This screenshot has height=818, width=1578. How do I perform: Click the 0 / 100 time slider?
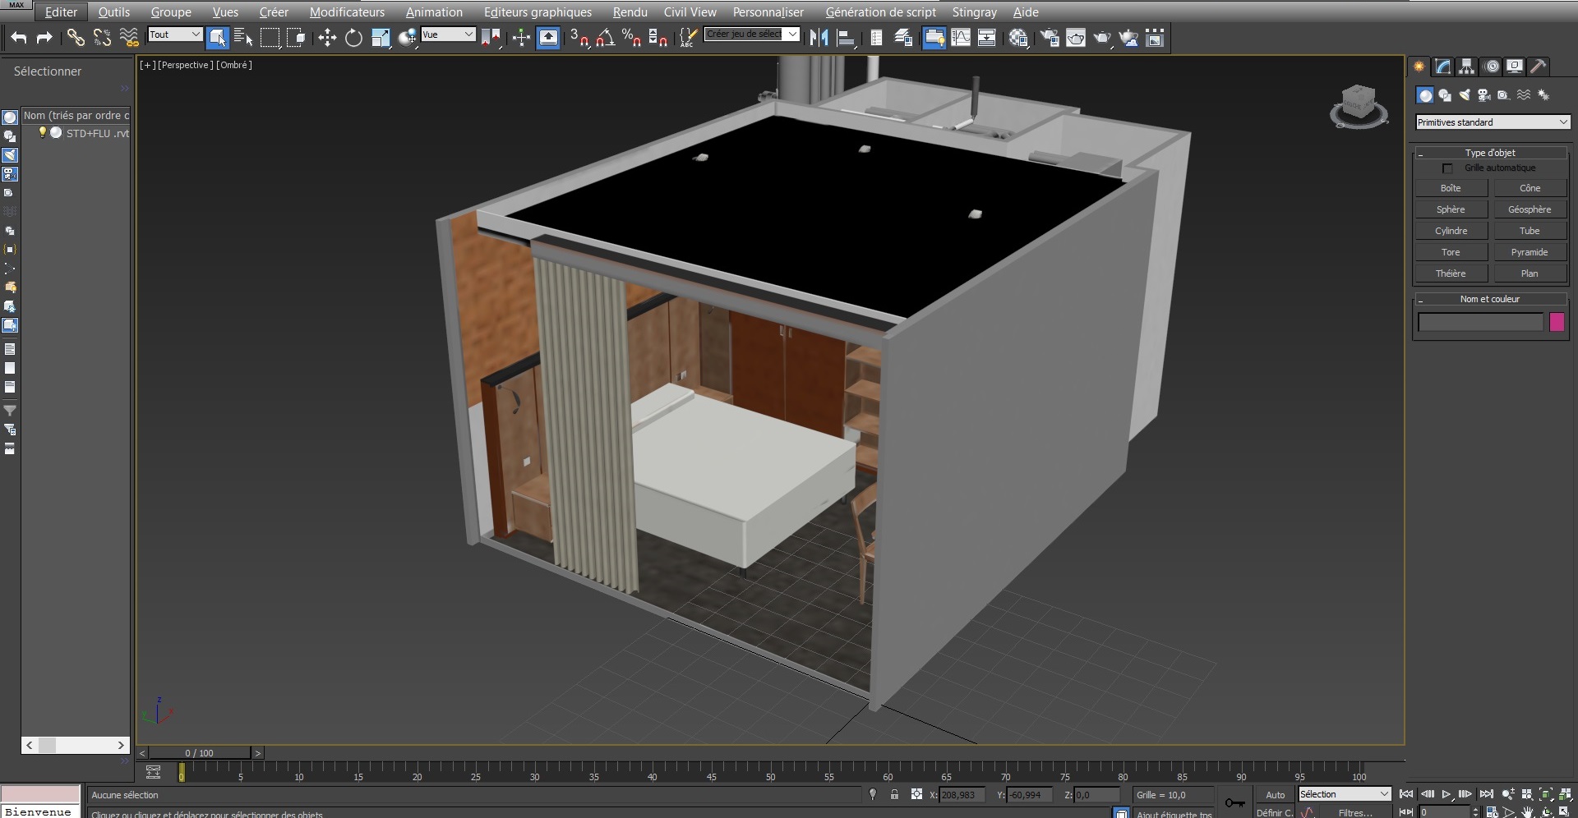[200, 752]
